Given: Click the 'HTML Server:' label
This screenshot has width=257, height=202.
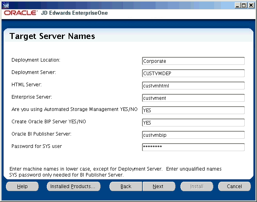Looking at the screenshot, I should [x=27, y=85].
